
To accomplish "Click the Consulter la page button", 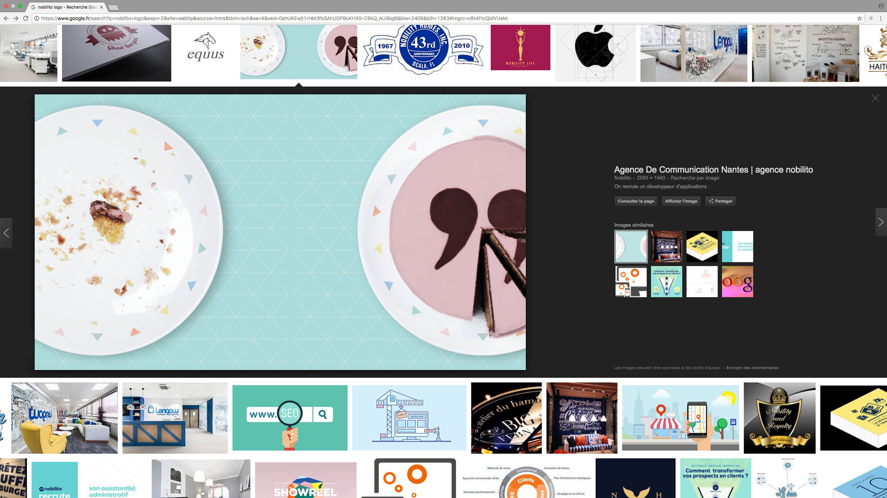I will coord(635,201).
